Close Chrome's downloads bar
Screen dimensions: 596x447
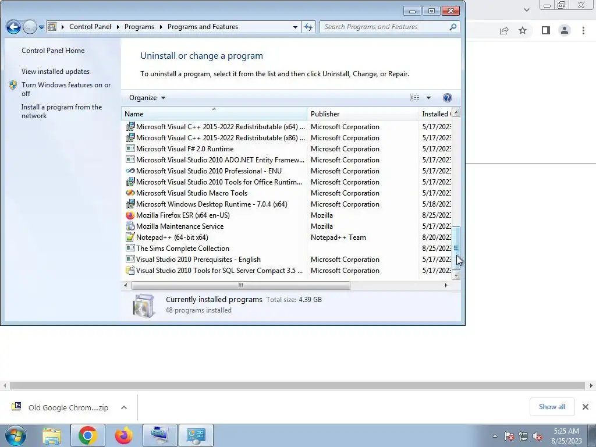(x=586, y=407)
